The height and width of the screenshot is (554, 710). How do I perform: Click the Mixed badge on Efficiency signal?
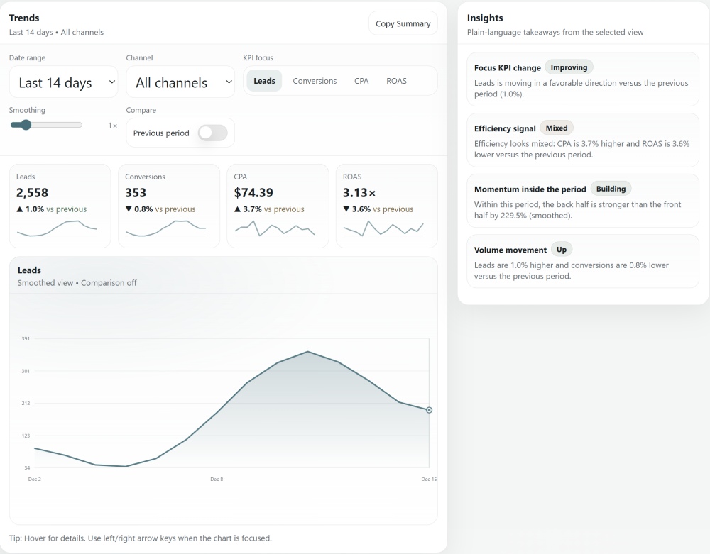[x=557, y=128]
